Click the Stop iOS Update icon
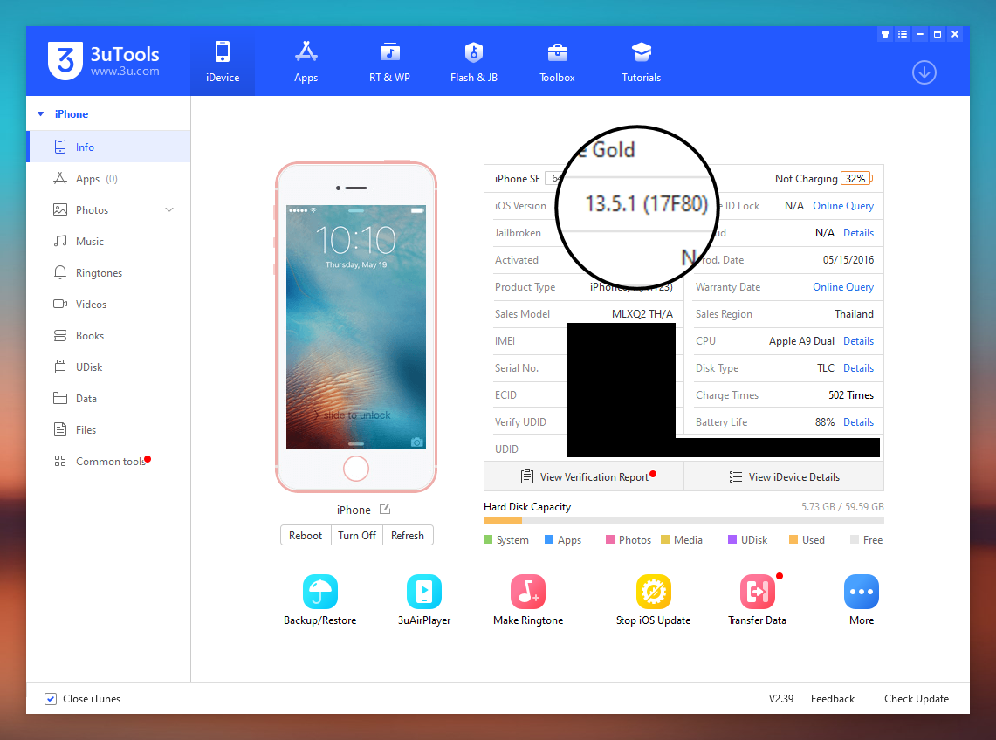The image size is (996, 740). click(653, 592)
